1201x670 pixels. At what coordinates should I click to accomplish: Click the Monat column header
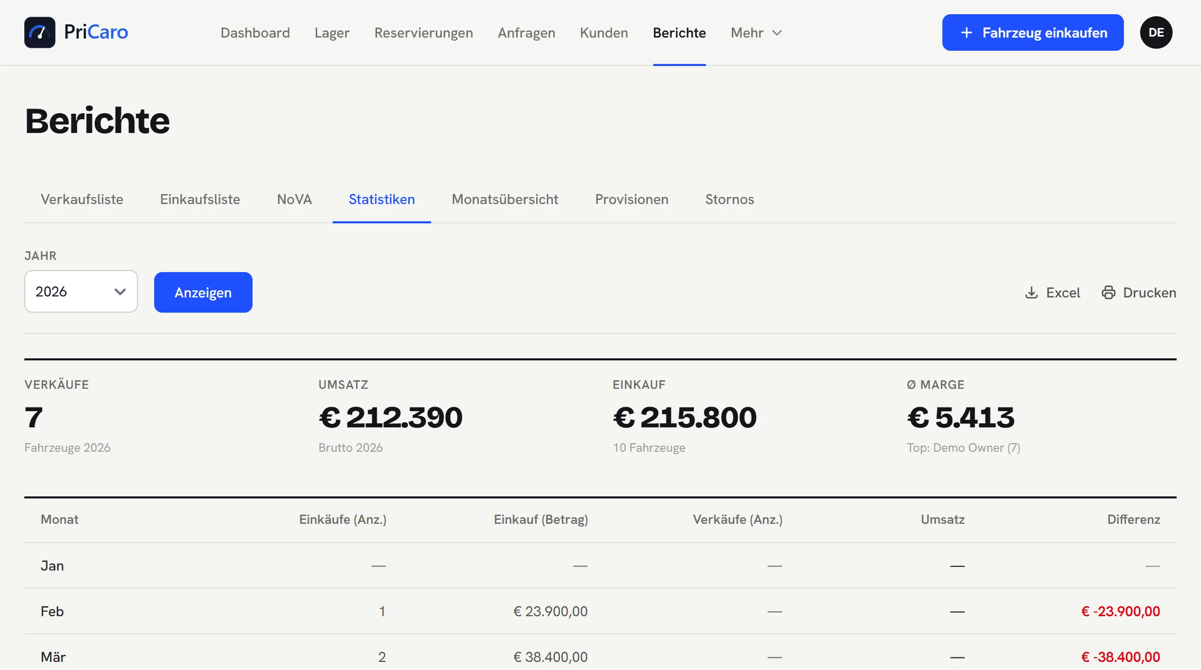[59, 519]
